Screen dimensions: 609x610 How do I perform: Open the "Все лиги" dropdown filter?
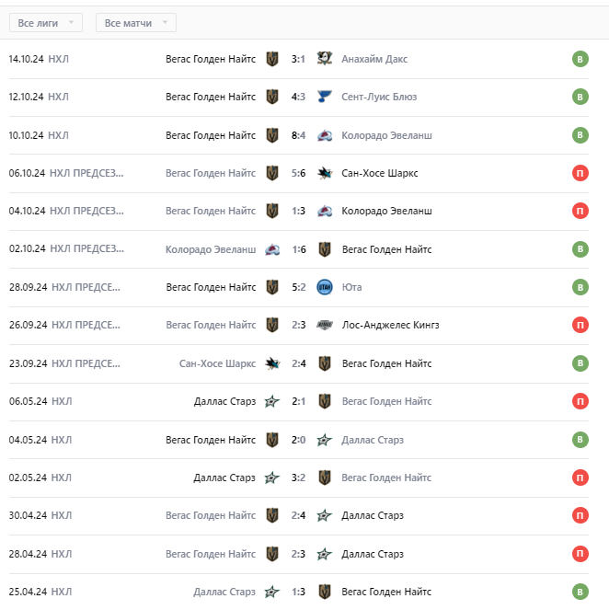pos(49,22)
